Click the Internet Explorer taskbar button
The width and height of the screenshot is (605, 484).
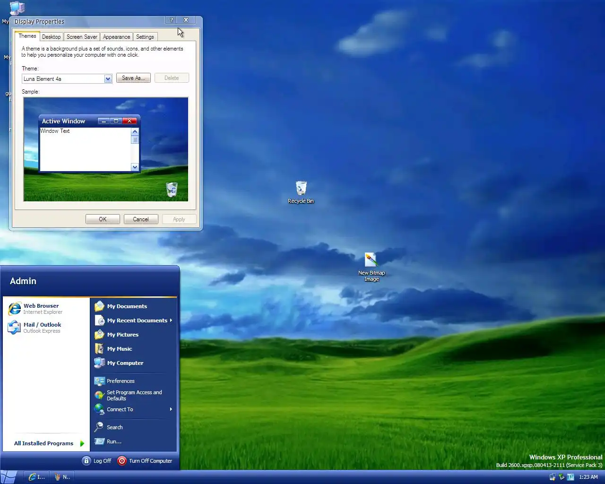point(37,477)
